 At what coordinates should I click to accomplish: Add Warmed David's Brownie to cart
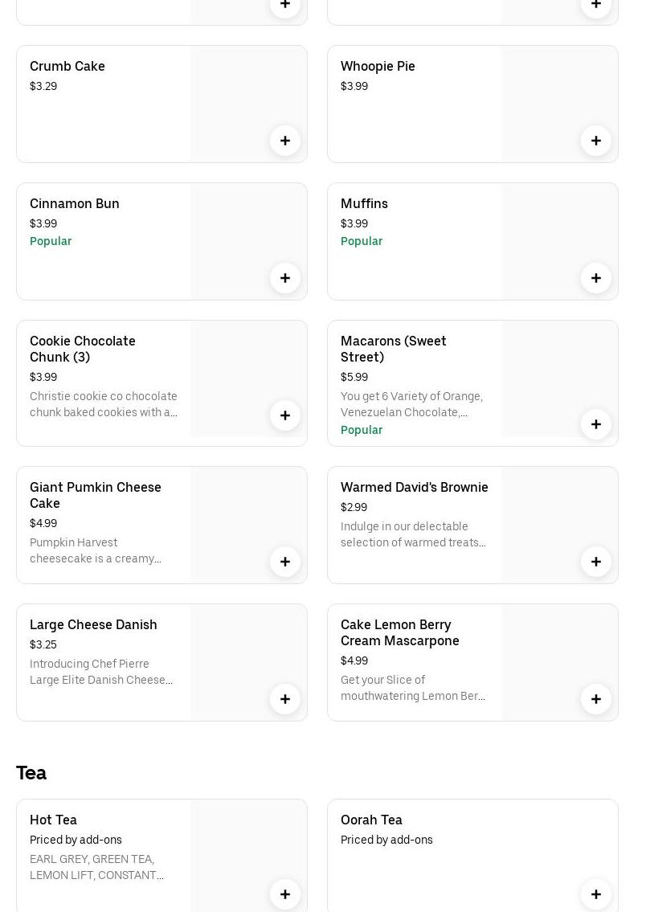point(596,562)
